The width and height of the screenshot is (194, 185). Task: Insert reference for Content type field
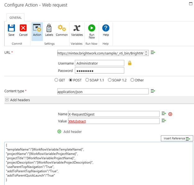153,91
